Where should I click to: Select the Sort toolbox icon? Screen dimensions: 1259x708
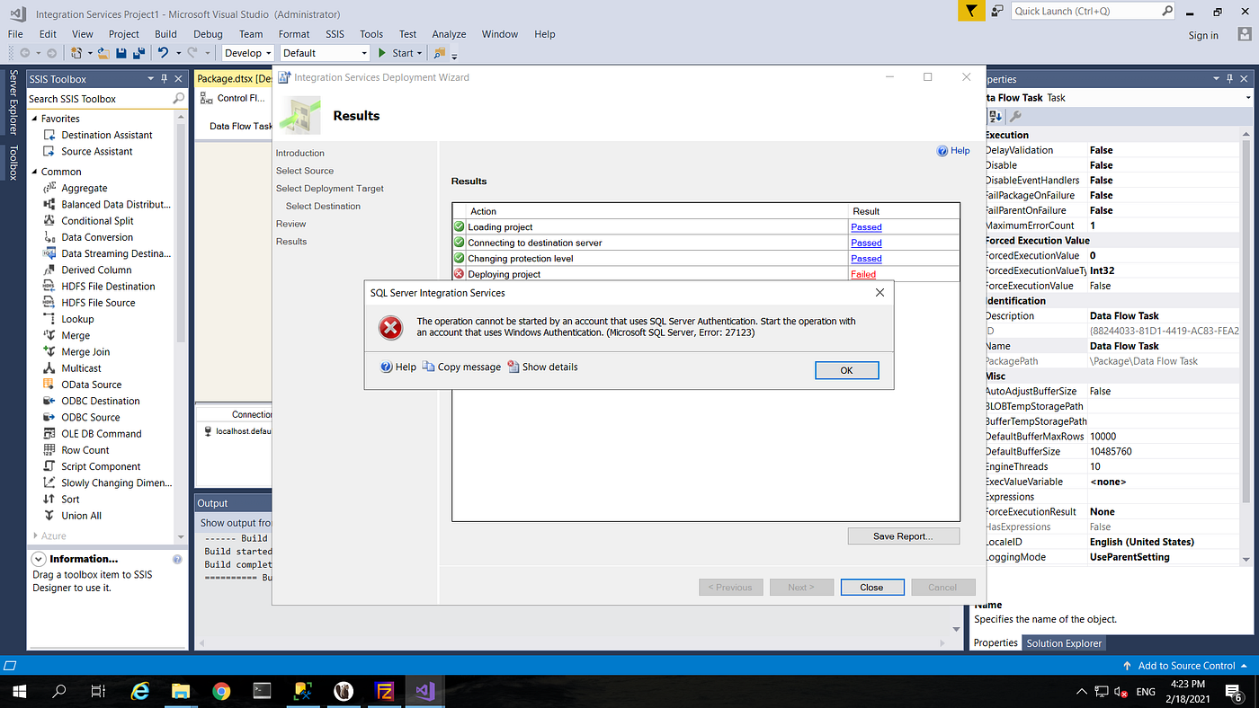(x=49, y=500)
